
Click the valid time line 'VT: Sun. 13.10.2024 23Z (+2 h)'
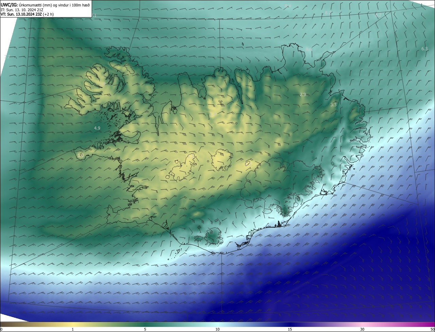tap(27, 14)
